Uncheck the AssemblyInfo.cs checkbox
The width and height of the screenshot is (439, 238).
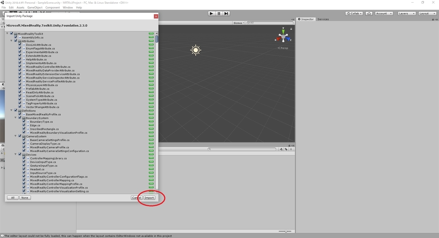point(16,37)
